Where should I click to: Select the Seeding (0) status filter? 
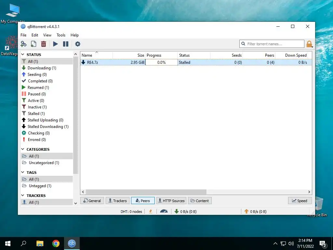tap(37, 75)
